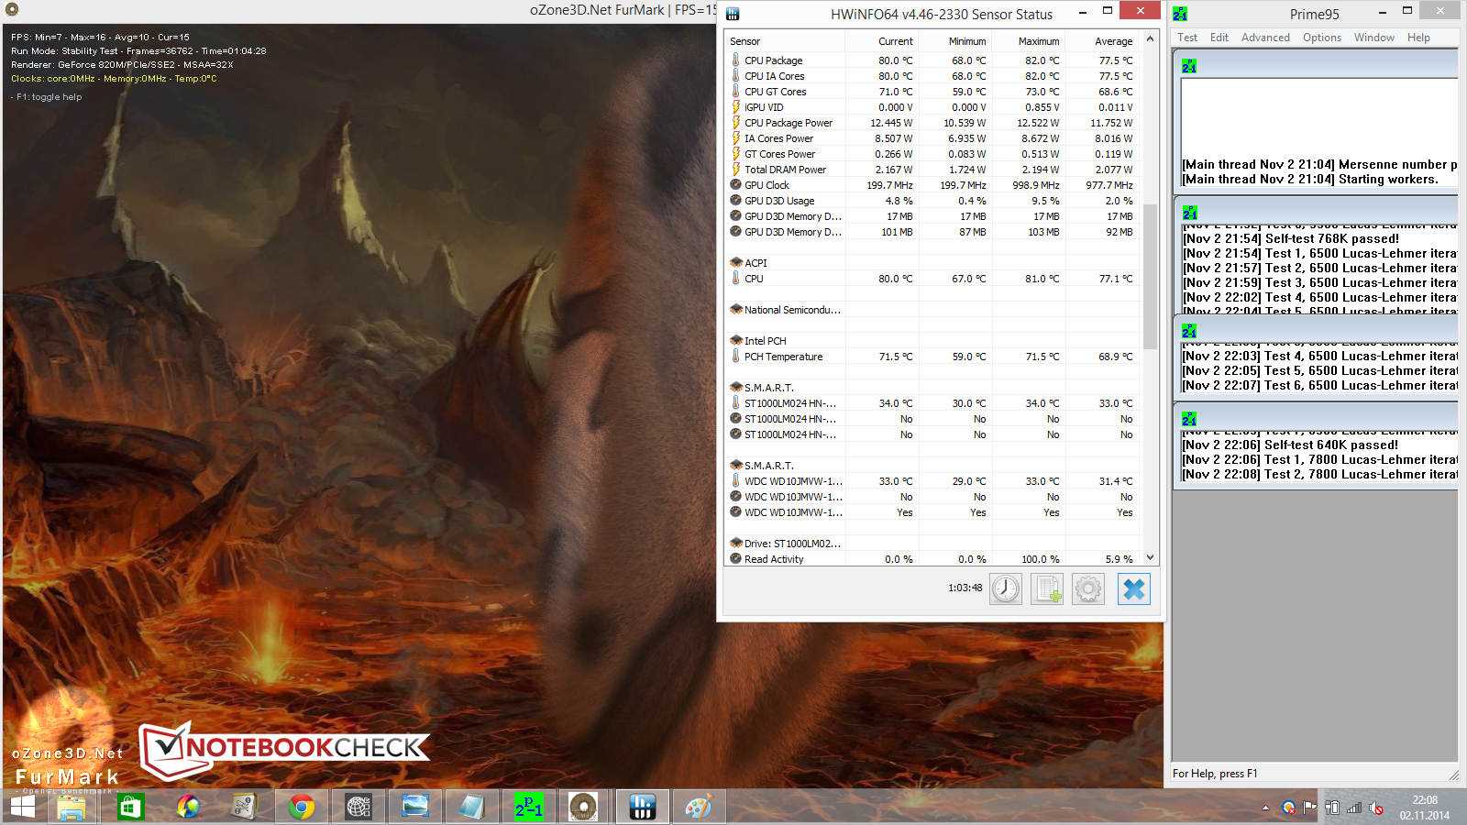The width and height of the screenshot is (1467, 825).
Task: Click the blue X button in HWiNFO
Action: (1134, 588)
